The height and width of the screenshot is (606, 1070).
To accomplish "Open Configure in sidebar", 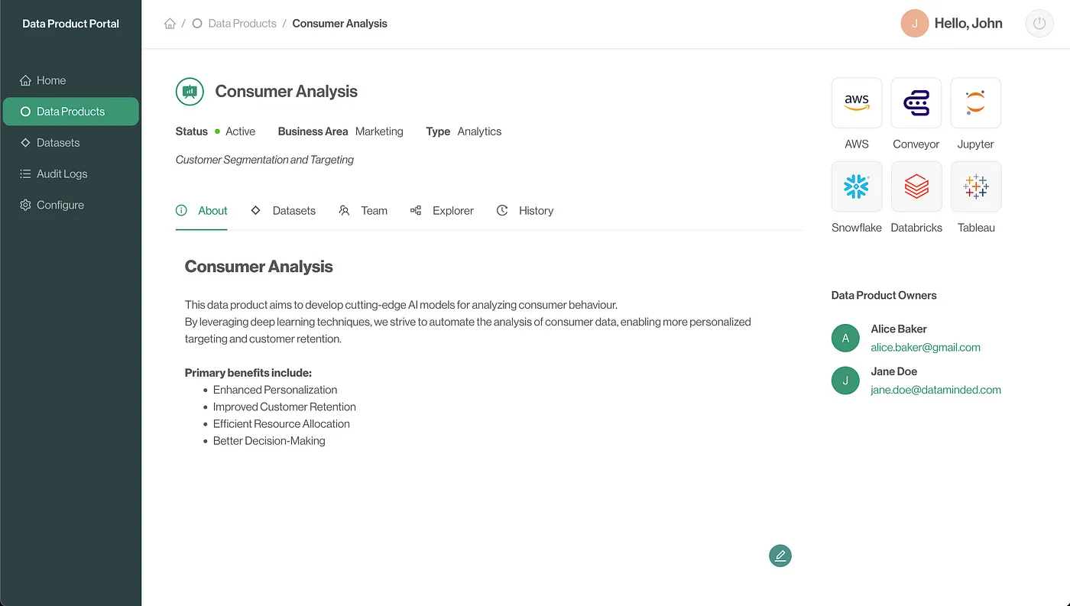I will (x=60, y=205).
